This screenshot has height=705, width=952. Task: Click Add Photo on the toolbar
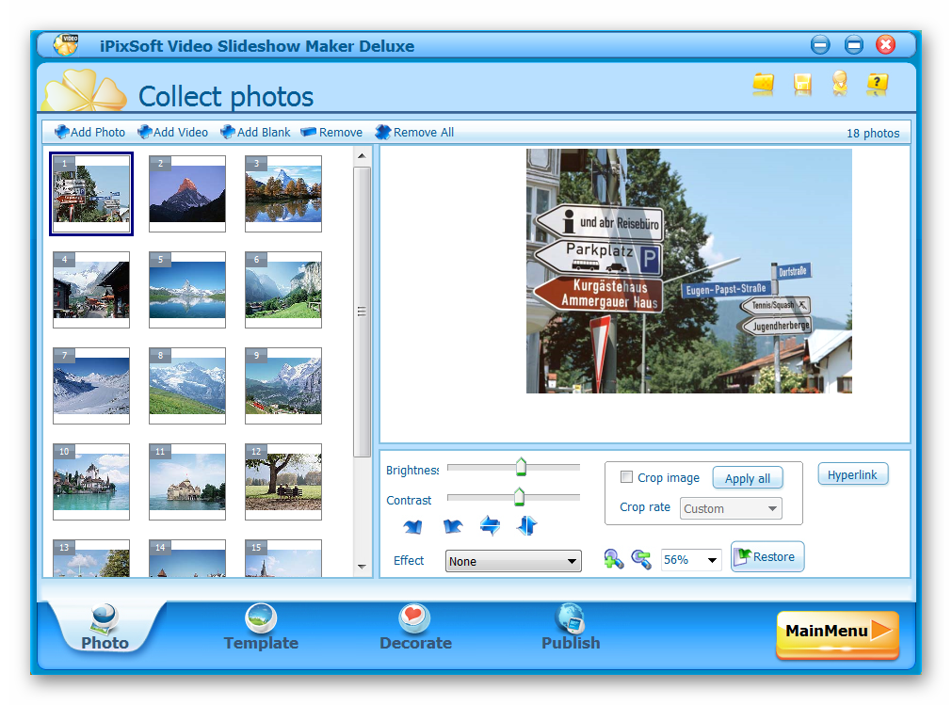[89, 132]
